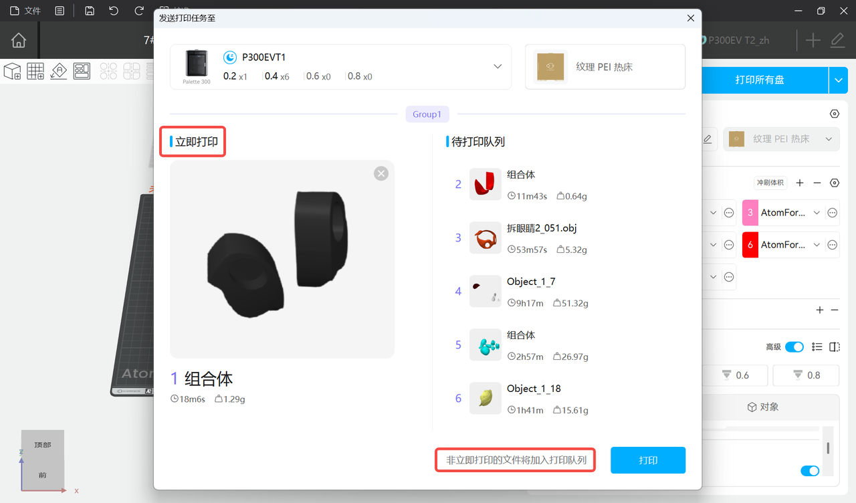Screen dimensions: 856x503
Task: Save the project with the floppy icon
Action: (x=90, y=11)
